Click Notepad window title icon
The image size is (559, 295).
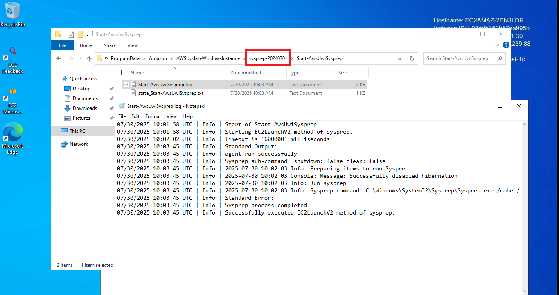pos(122,106)
